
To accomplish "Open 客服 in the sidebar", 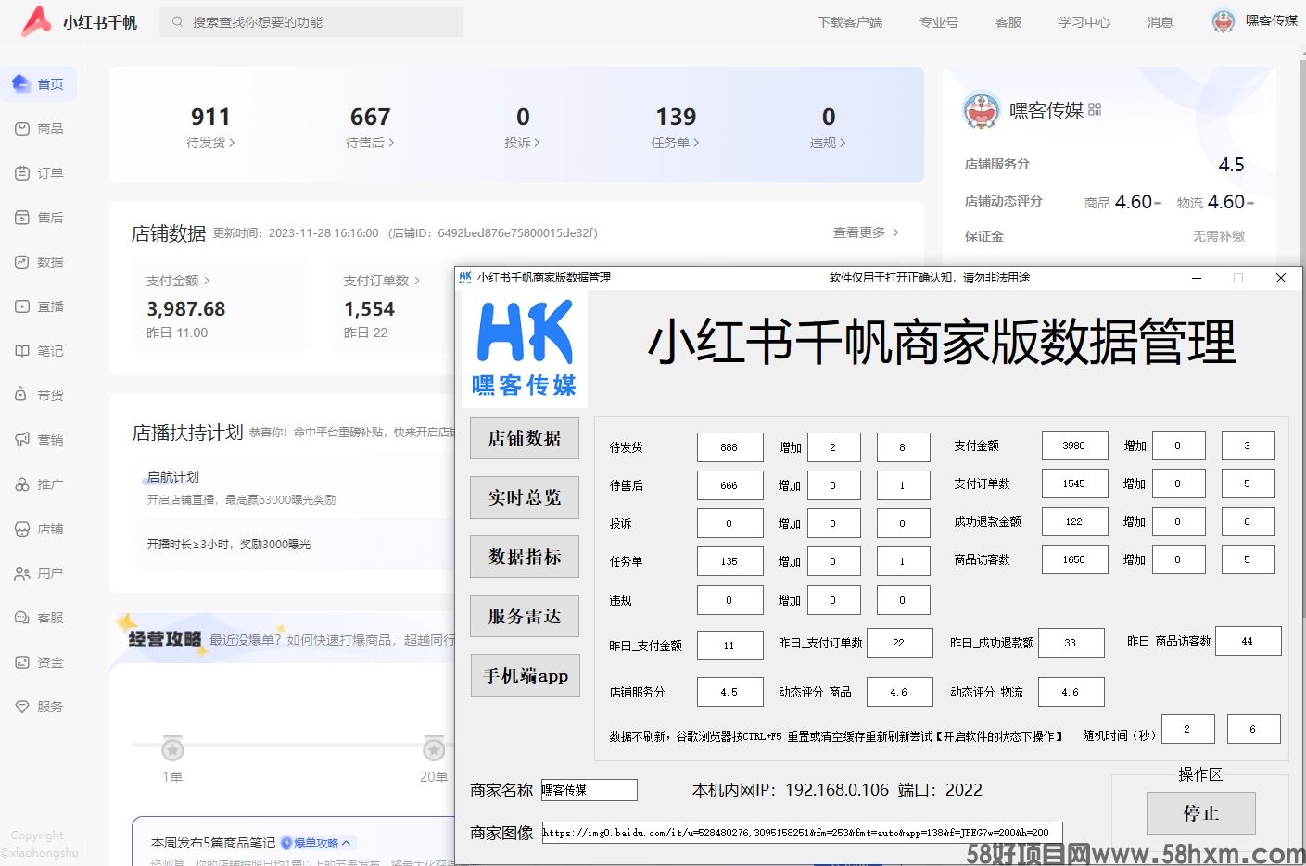I will 38,618.
